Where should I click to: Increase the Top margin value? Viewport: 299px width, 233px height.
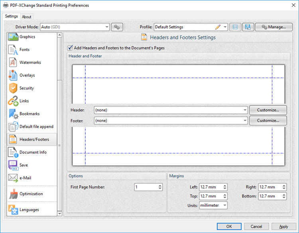pyautogui.click(x=225, y=194)
